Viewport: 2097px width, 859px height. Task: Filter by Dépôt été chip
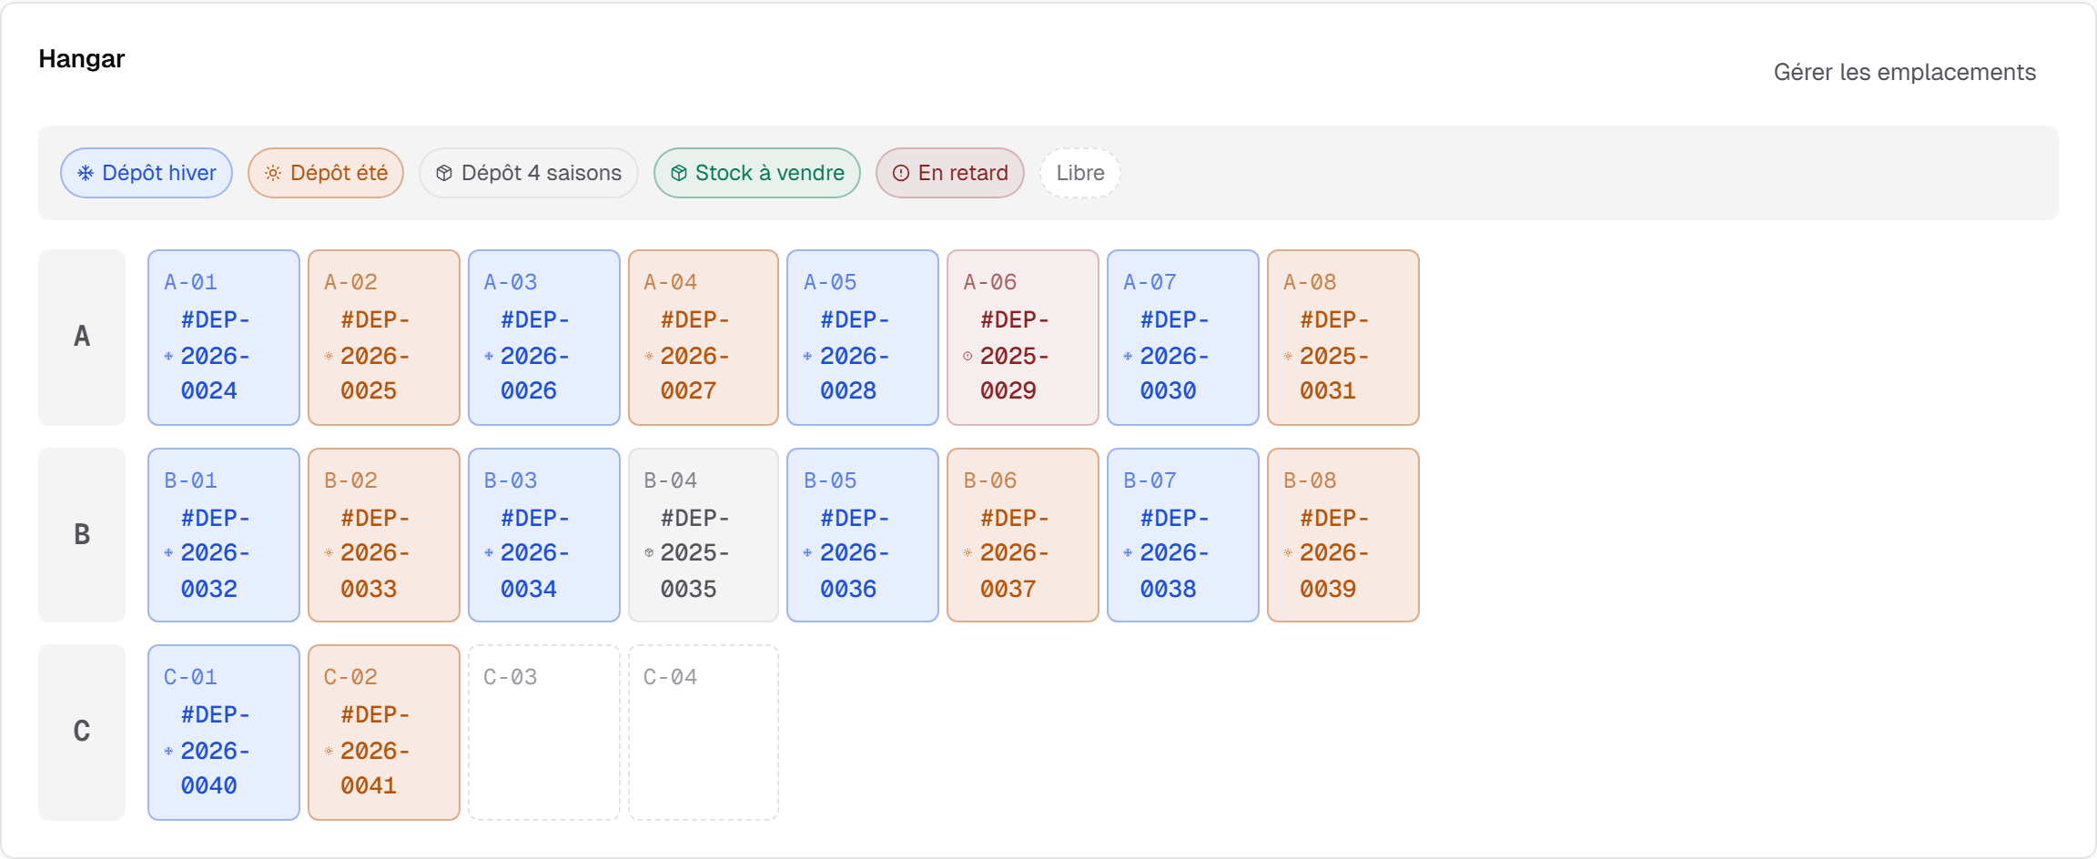pos(326,173)
